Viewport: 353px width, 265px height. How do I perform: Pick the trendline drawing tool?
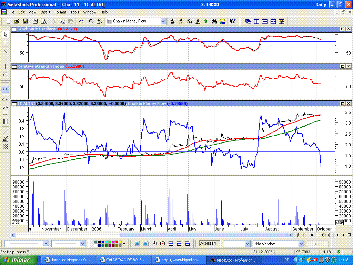(5, 52)
